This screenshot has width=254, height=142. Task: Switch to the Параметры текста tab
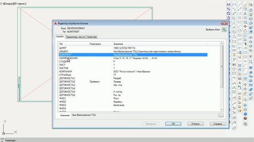pos(75,37)
